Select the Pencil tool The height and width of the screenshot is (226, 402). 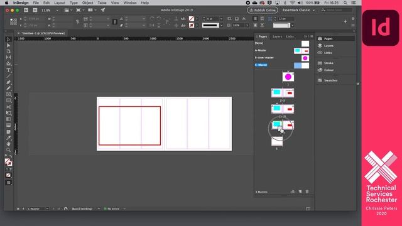tap(8, 89)
